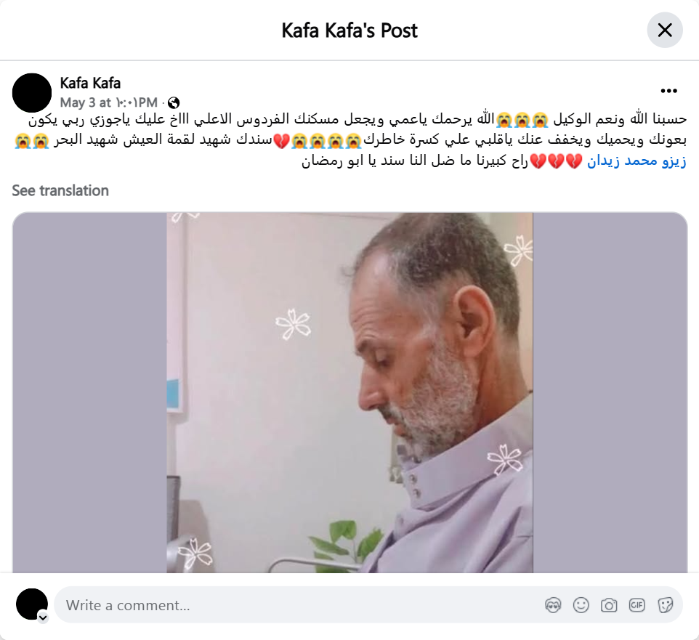Close the Kafa Kafa's Post dialog

tap(665, 31)
